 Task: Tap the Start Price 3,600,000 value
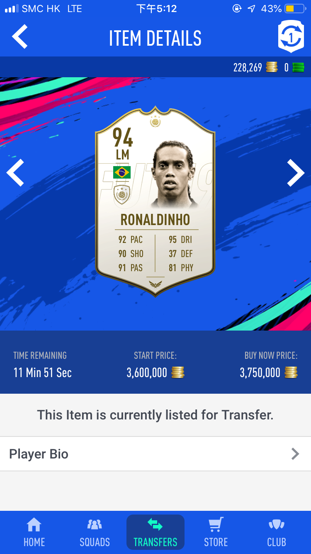click(x=147, y=373)
